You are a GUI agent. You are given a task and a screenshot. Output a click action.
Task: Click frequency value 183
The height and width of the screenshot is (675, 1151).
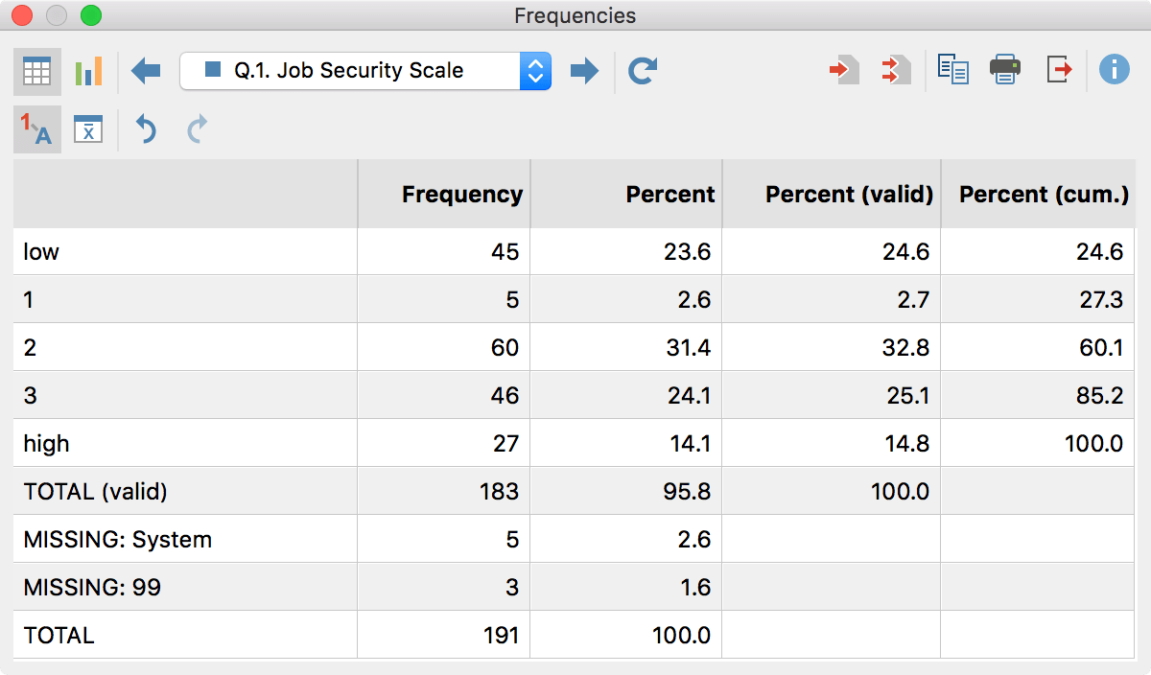[x=499, y=492]
